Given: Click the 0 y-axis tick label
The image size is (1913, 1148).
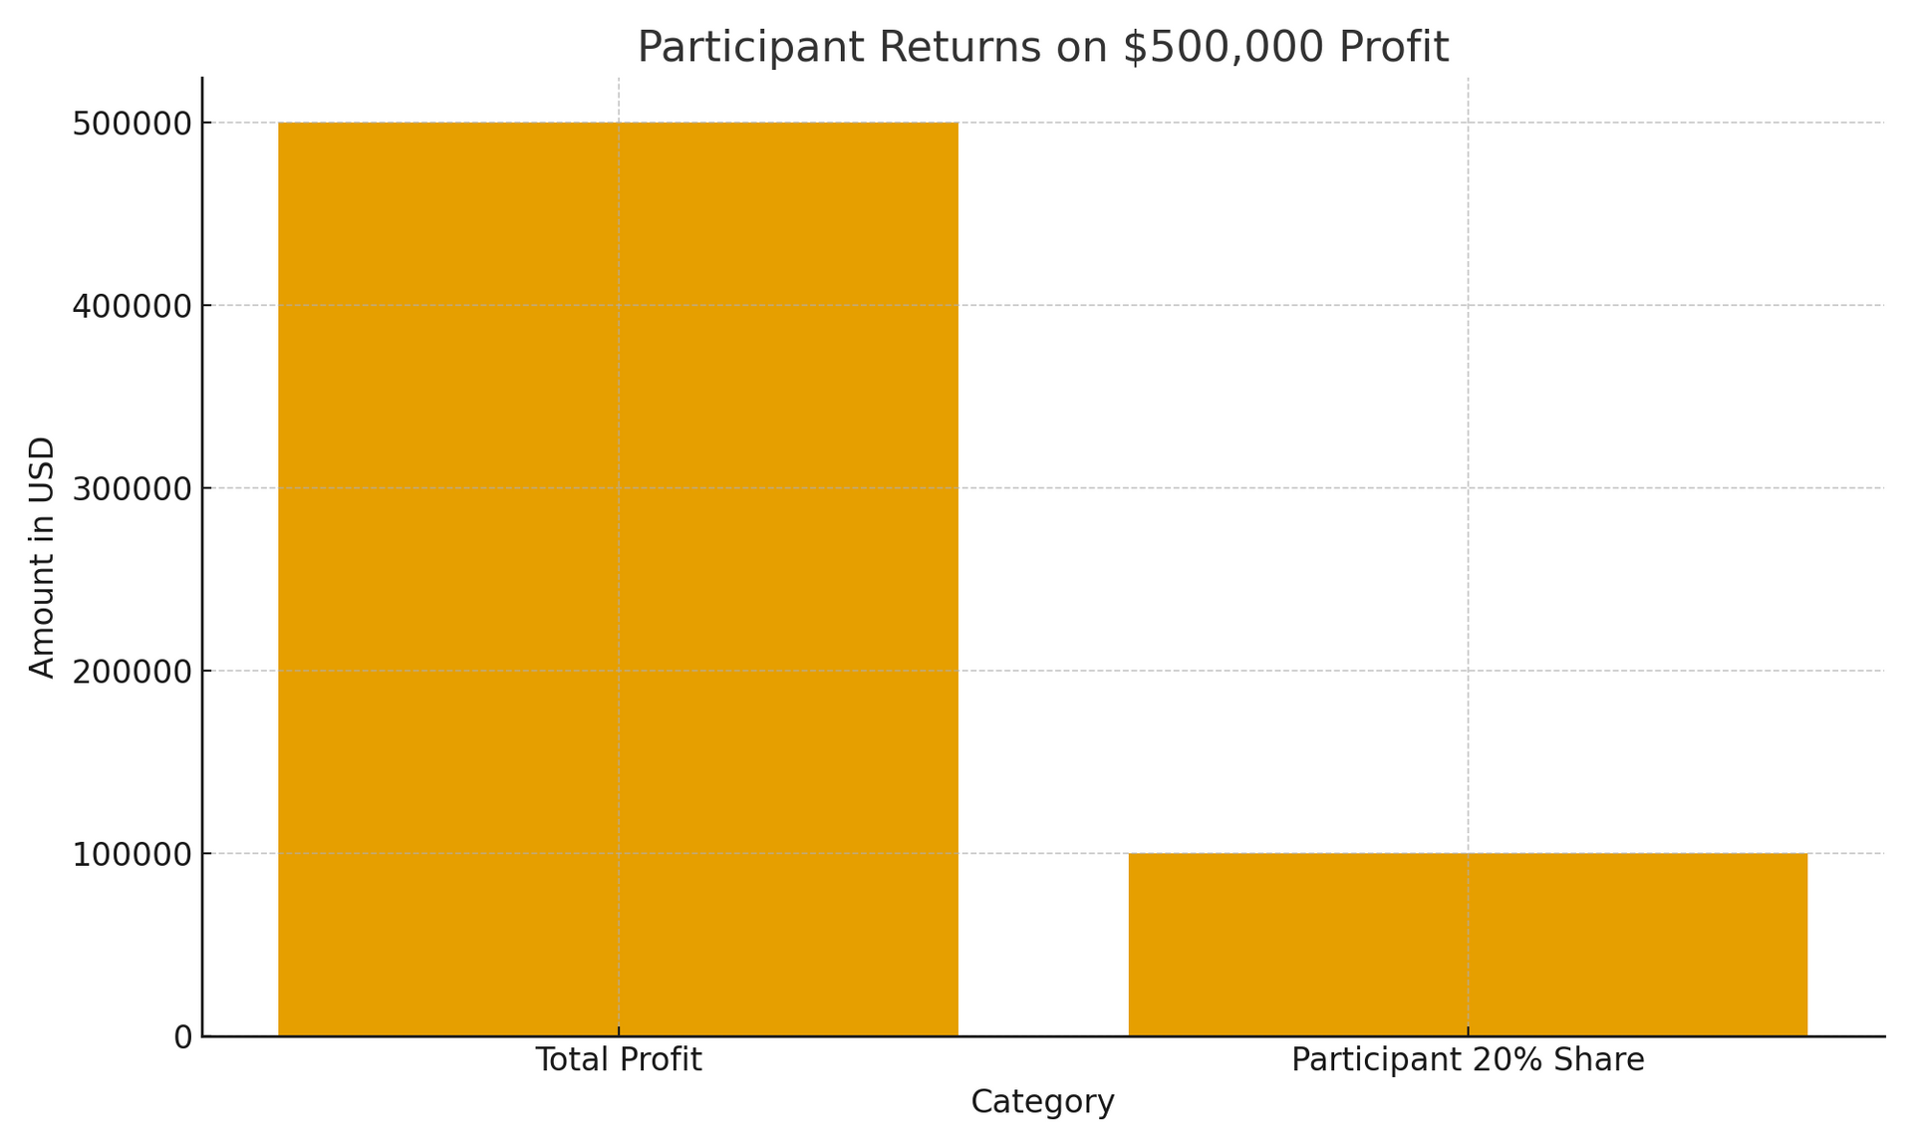Looking at the screenshot, I should pos(182,1037).
